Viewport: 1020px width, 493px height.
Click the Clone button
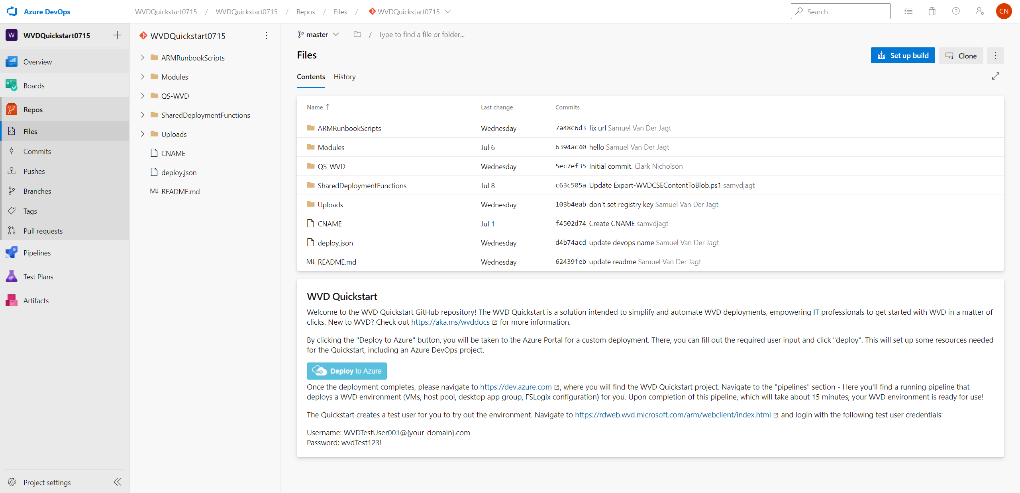tap(961, 56)
